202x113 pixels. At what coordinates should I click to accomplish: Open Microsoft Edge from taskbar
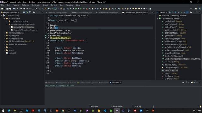tap(9, 110)
